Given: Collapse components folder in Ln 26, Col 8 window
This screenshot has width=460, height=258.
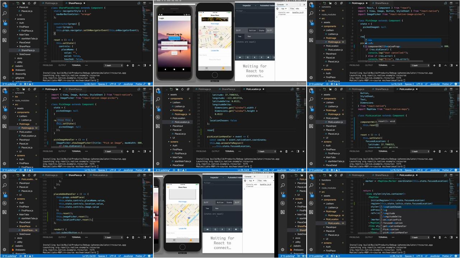Looking at the screenshot, I should coord(176,99).
